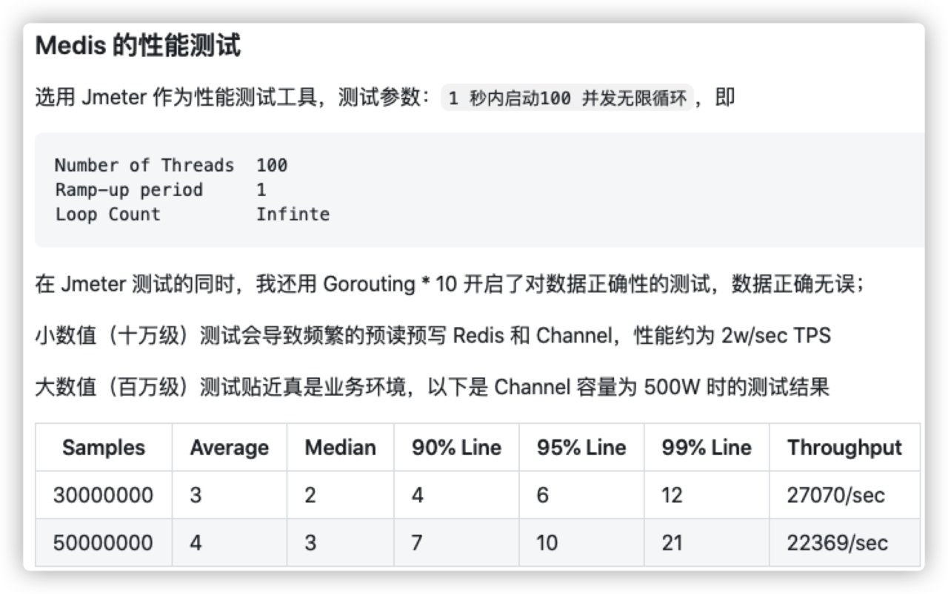
Task: Click the "Medis 的性能测试" heading
Action: pyautogui.click(x=138, y=47)
